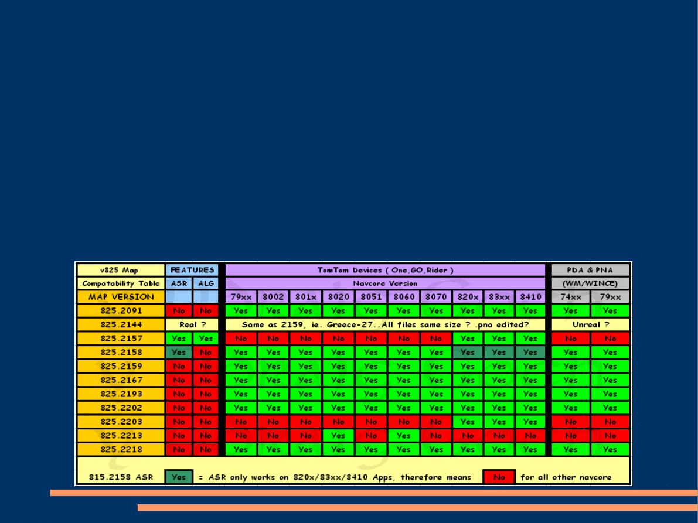Select the FEATURES header cell
This screenshot has height=523, width=698.
coord(192,270)
